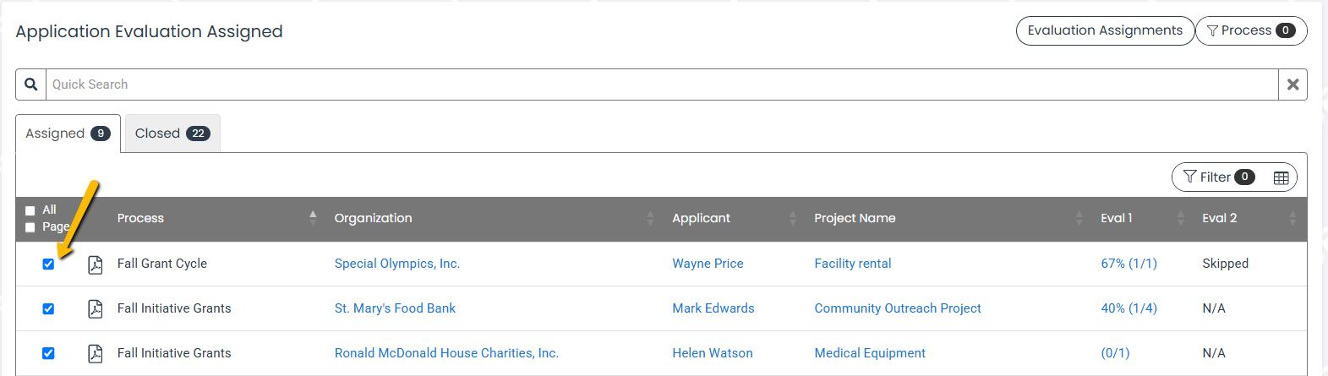Uncheck the Mark Edwards row checkbox
The width and height of the screenshot is (1328, 376).
click(x=48, y=309)
